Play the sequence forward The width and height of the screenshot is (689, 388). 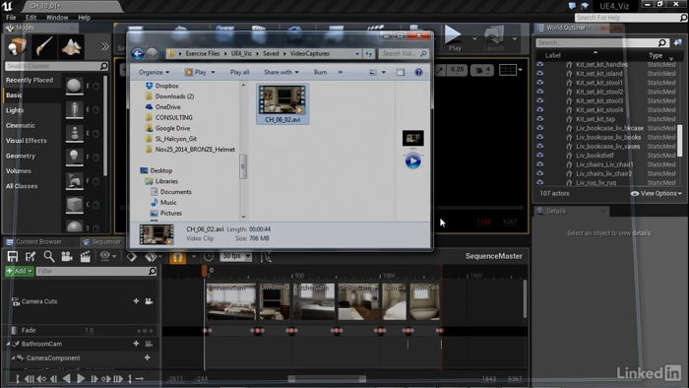click(x=81, y=378)
